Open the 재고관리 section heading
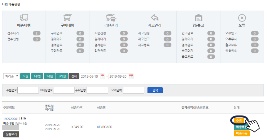Image resolution: width=267 pixels, height=140 pixels. point(155,25)
